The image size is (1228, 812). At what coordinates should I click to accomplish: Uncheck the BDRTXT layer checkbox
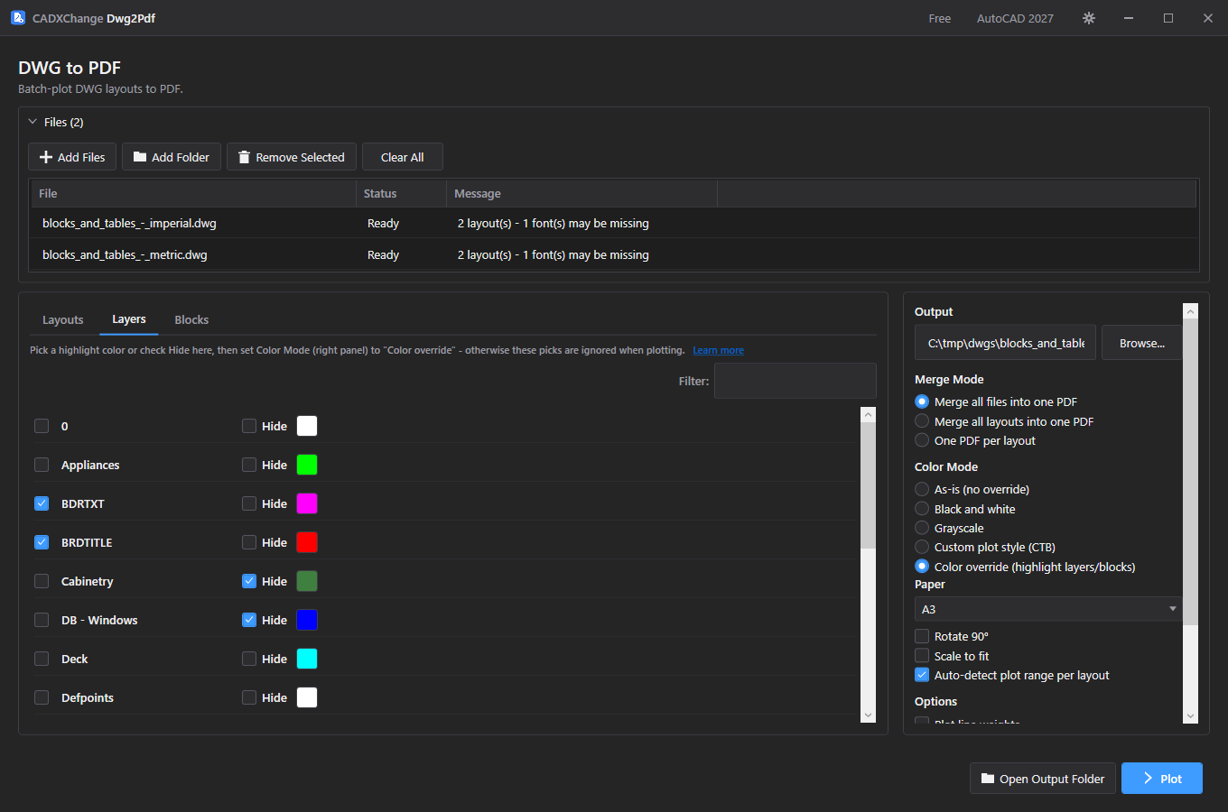click(x=42, y=503)
